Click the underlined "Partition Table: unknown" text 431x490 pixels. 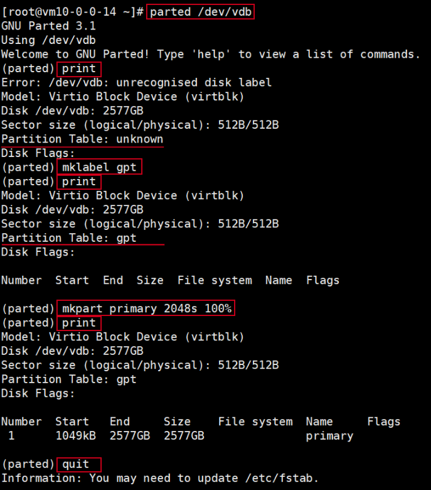82,139
